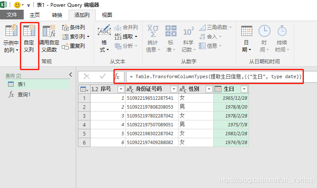Viewport: 317px width, 188px height.
Task: Click cell 510922197409288082
Action: coord(152,143)
